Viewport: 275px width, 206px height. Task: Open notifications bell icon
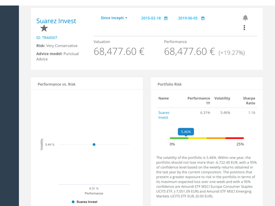point(245,18)
